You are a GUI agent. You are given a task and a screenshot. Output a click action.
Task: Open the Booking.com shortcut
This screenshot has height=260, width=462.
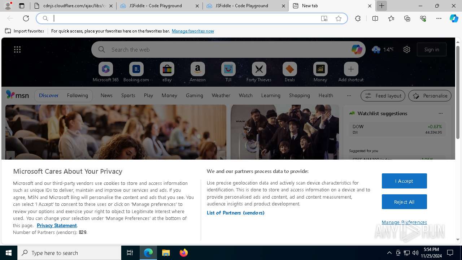pos(136,72)
